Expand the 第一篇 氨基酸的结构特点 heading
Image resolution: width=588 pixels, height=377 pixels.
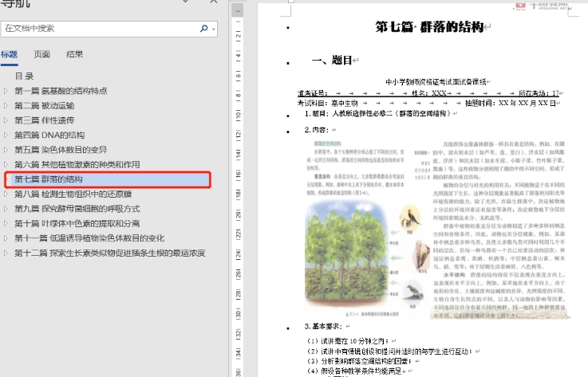tap(7, 91)
